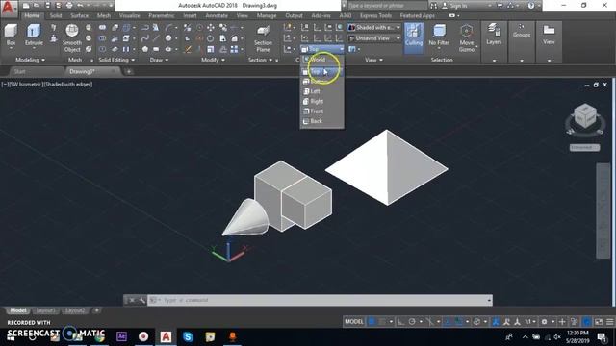Expand the Draw panel

[159, 60]
